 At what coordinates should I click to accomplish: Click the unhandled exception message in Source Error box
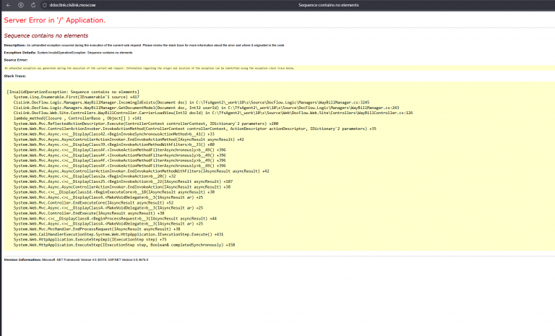(x=150, y=68)
